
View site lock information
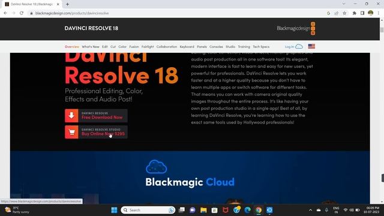pos(31,13)
